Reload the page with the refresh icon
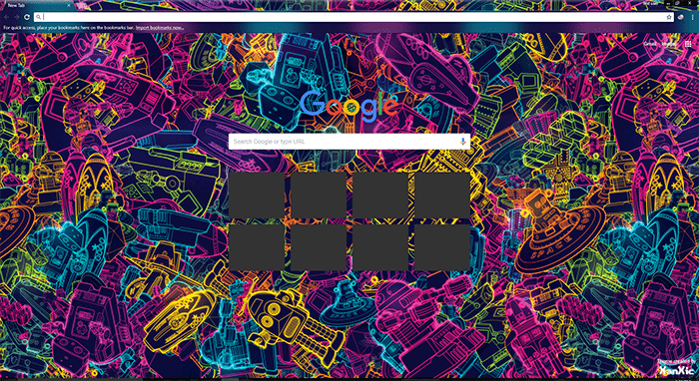699x381 pixels. tap(27, 17)
